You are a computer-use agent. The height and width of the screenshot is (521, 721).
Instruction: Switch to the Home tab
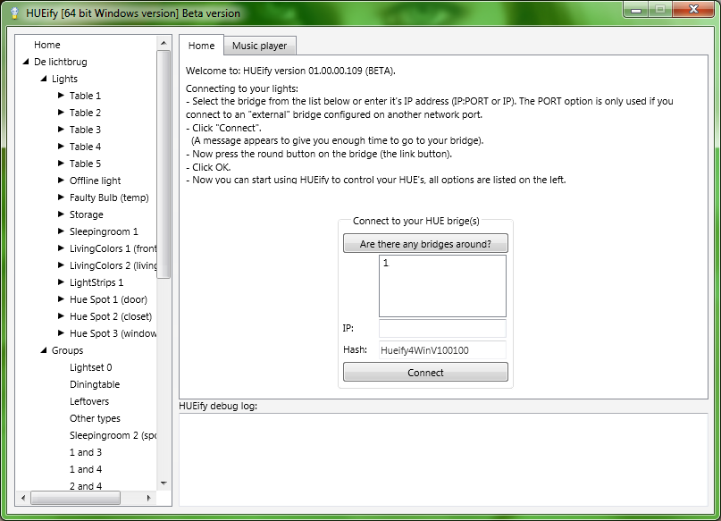point(201,46)
